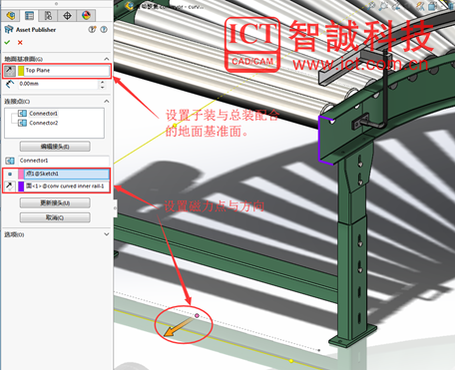Viewport: 455px width, 370px height.
Task: Confirm Asset Publisher with green checkmark
Action: [x=7, y=42]
